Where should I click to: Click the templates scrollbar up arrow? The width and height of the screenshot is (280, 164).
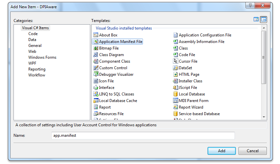264,28
